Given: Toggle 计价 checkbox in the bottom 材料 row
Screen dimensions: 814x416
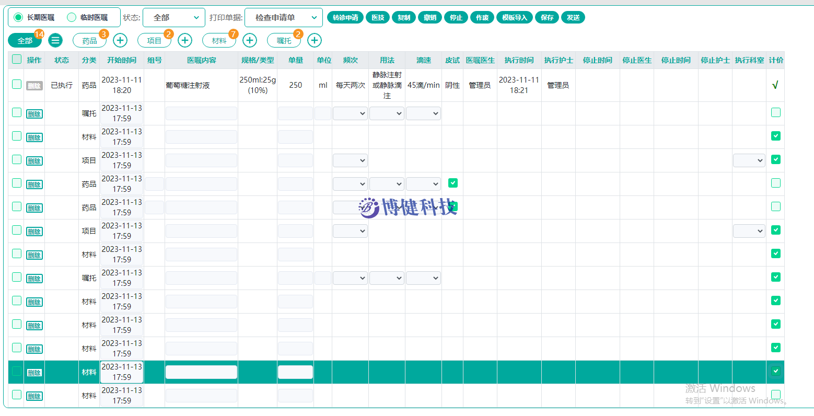Looking at the screenshot, I should (x=776, y=395).
